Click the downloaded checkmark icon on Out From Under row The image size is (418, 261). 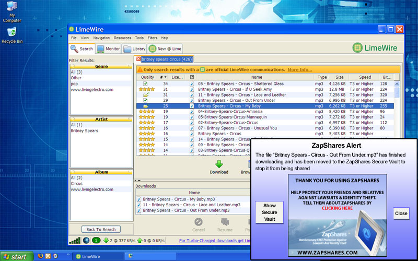(x=145, y=100)
